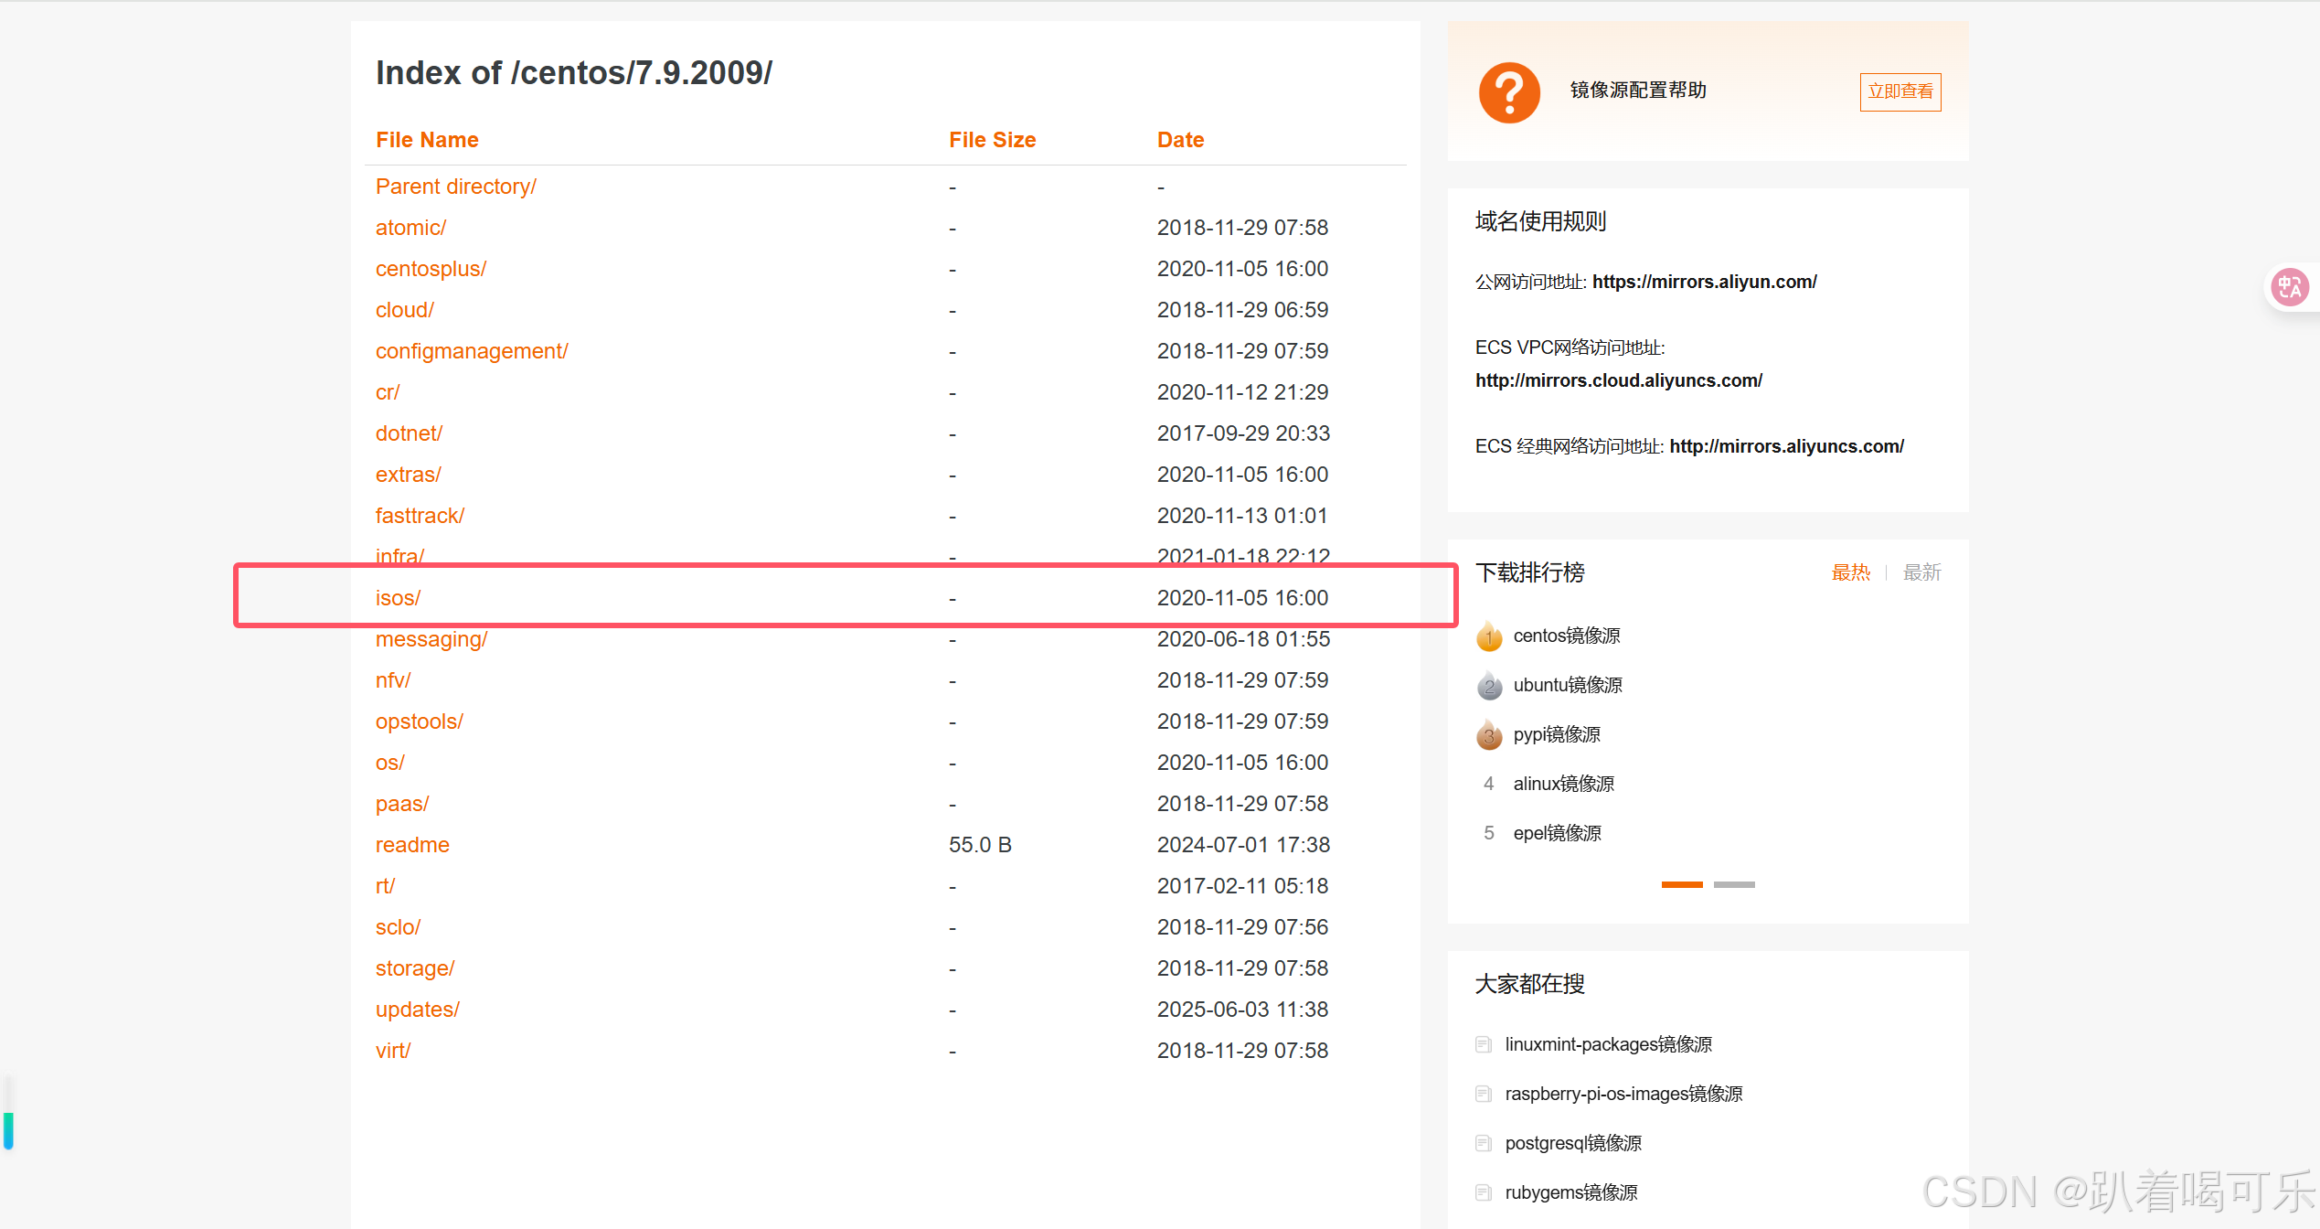Click document icon beside linuxmint-packages镜像源
The height and width of the screenshot is (1229, 2320).
1484,1044
